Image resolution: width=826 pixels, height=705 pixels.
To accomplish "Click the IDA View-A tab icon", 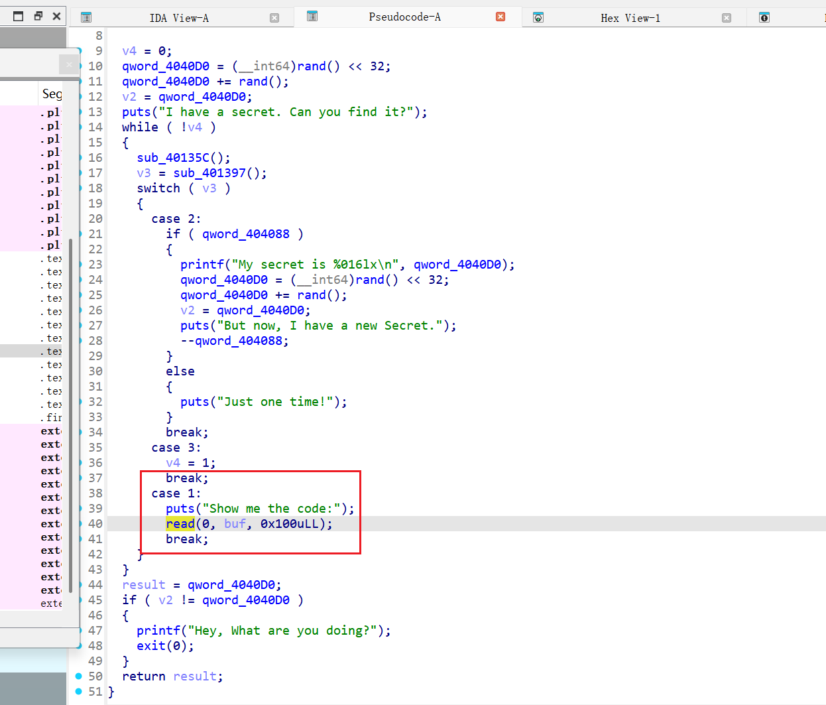I will pyautogui.click(x=86, y=18).
